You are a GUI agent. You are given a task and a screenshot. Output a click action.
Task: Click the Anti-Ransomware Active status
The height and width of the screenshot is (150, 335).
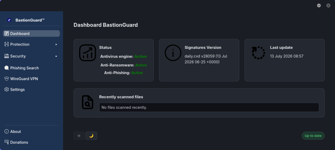tap(141, 65)
